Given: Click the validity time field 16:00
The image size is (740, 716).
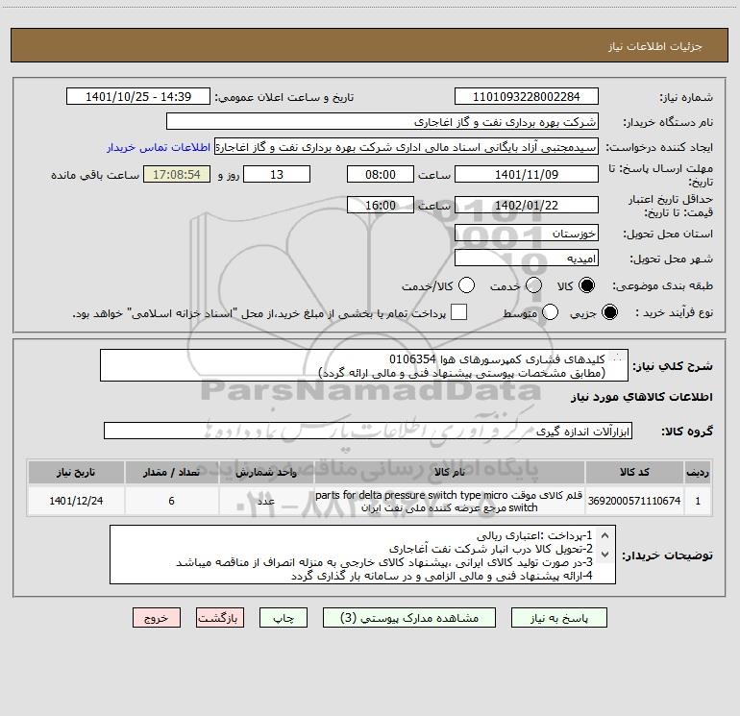Looking at the screenshot, I should point(381,206).
